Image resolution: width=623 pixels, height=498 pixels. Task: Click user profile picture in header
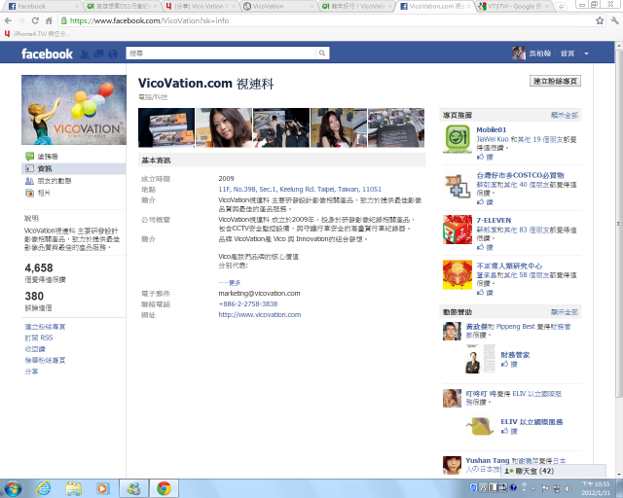(519, 53)
